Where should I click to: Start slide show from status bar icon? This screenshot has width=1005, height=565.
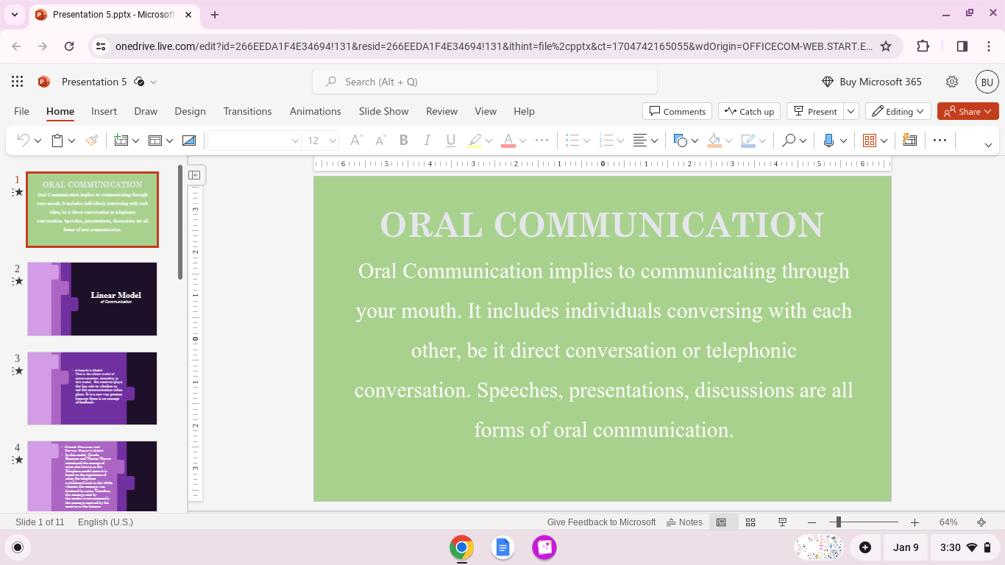[x=782, y=522]
